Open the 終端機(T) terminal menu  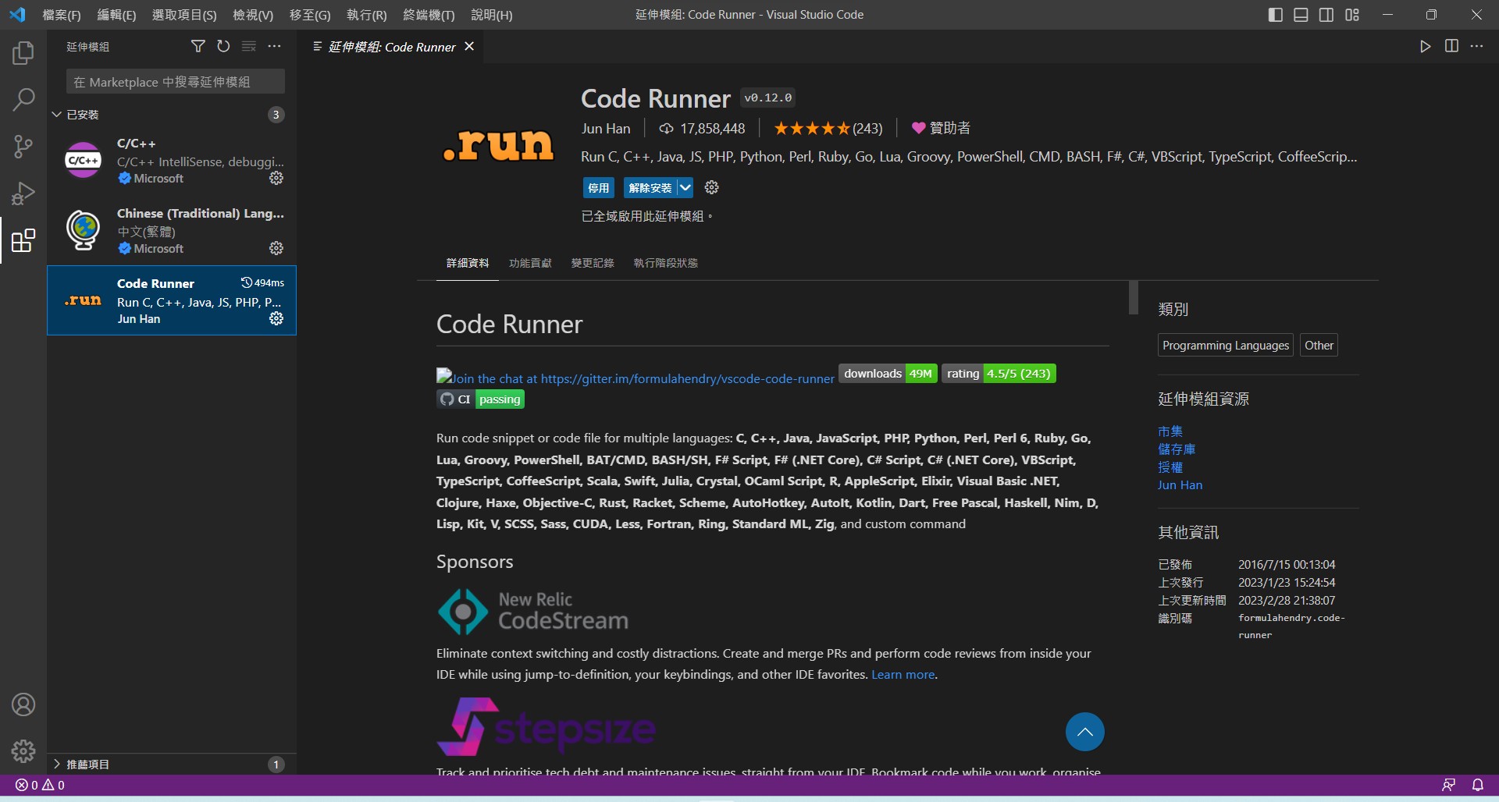429,15
